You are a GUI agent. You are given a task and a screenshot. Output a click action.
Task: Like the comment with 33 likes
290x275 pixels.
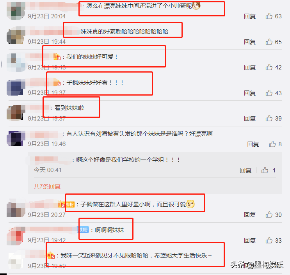point(269,240)
